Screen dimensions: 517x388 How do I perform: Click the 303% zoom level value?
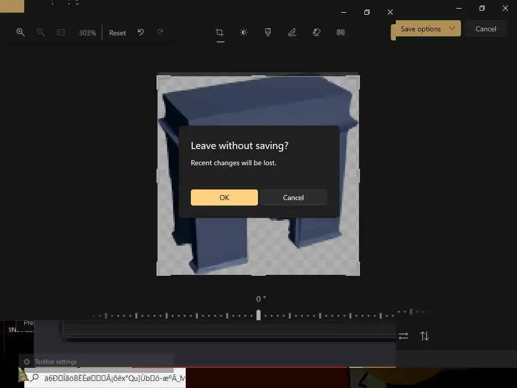pyautogui.click(x=87, y=33)
